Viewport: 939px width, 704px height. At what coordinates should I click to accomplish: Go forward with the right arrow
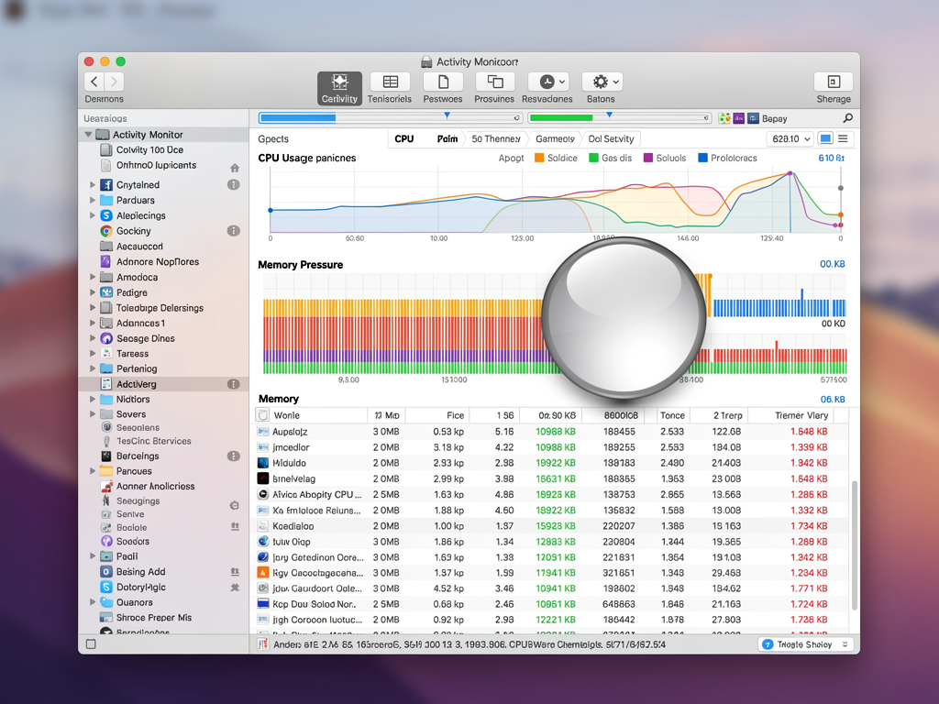tap(114, 82)
